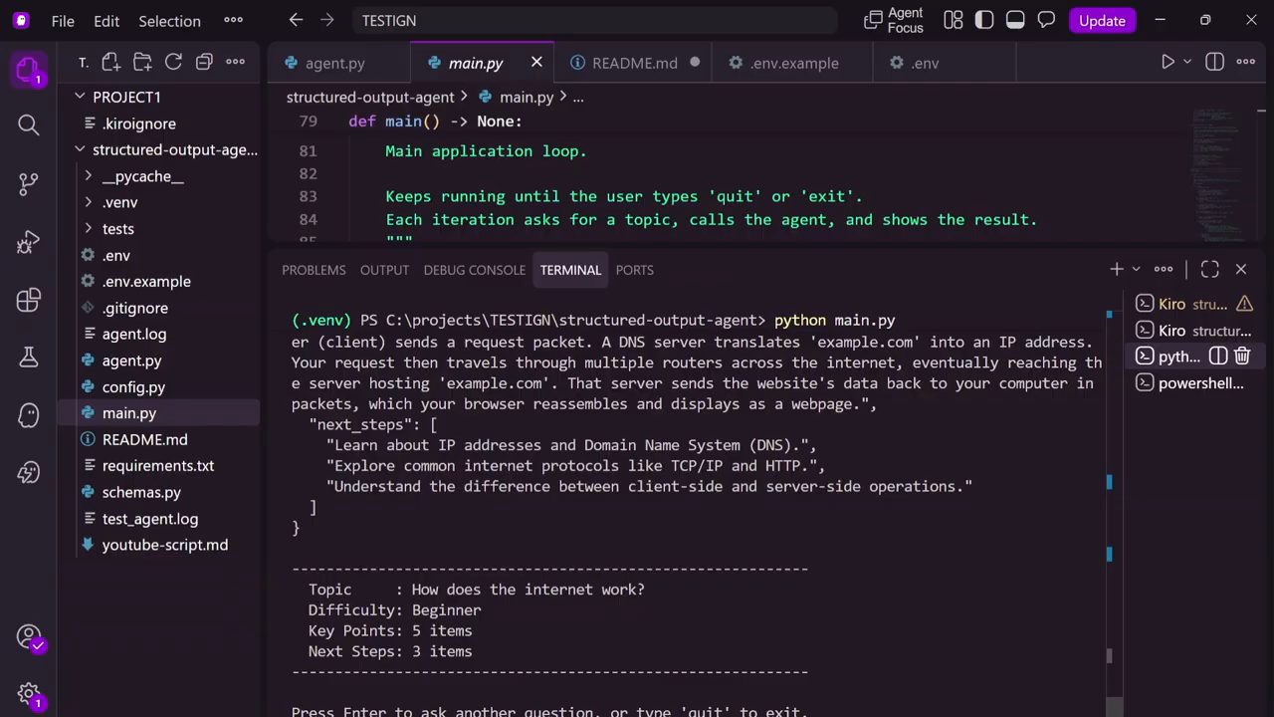Open the PORTS panel tab
The image size is (1274, 717).
pyautogui.click(x=634, y=270)
